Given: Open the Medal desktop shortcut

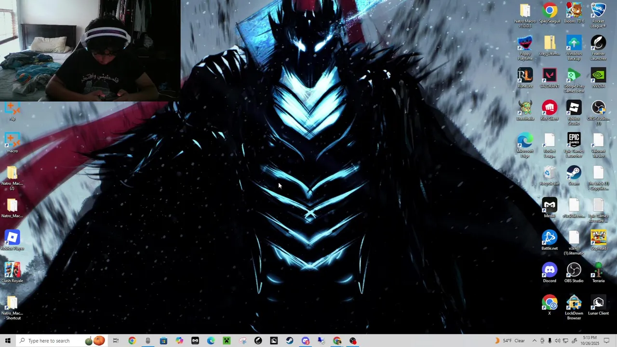Looking at the screenshot, I should [x=549, y=208].
